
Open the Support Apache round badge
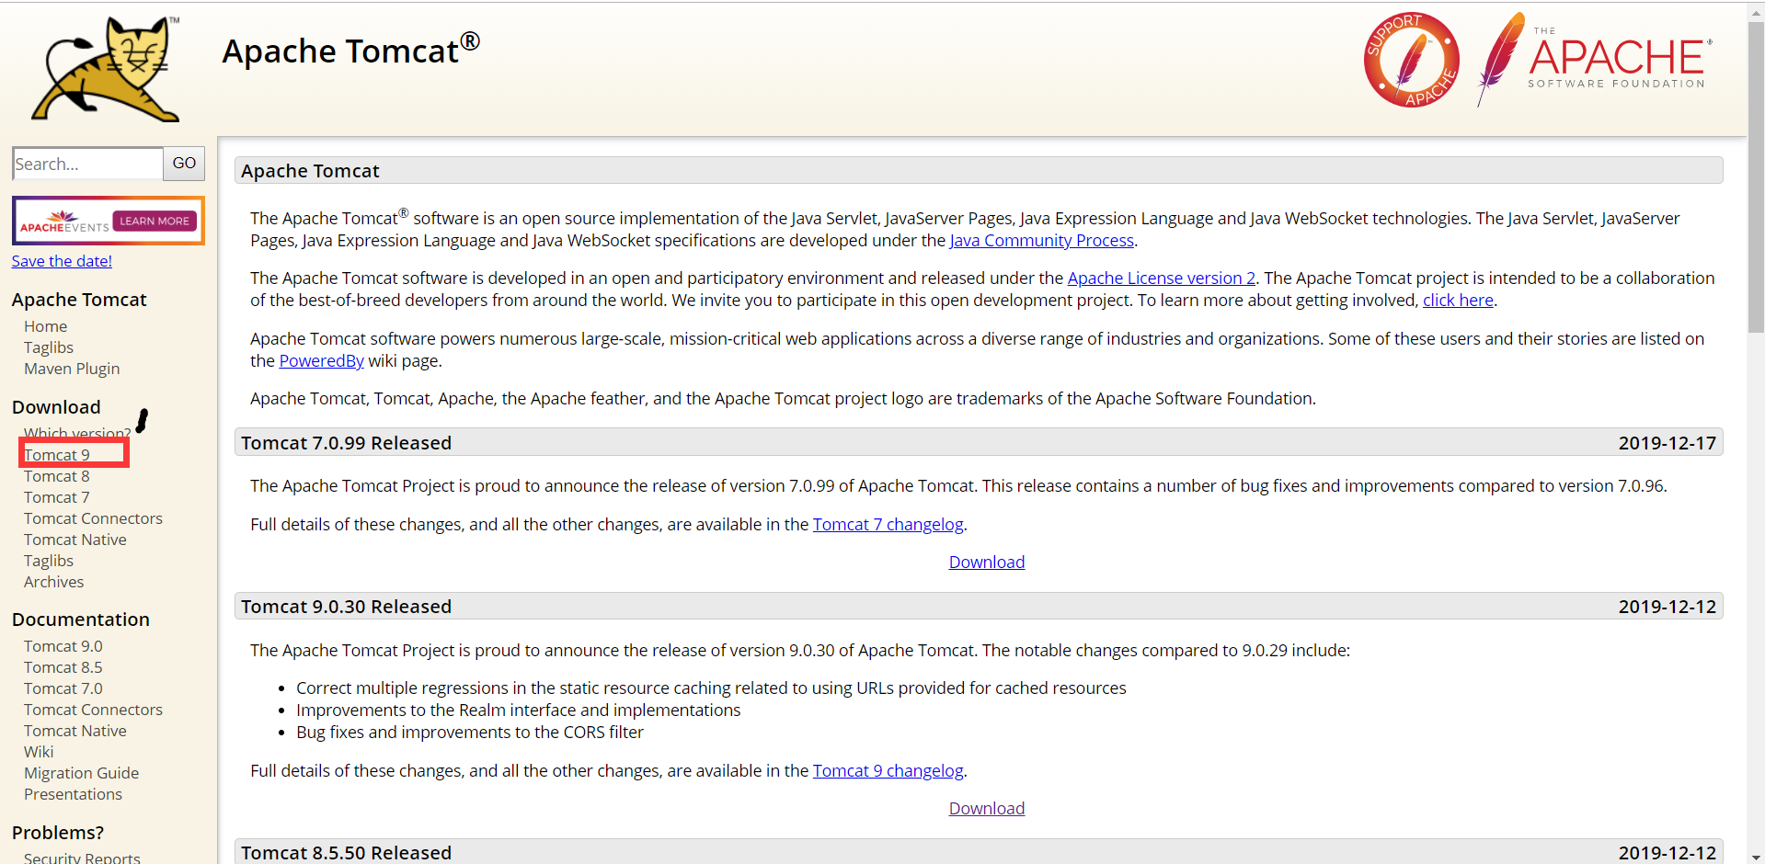[1411, 60]
